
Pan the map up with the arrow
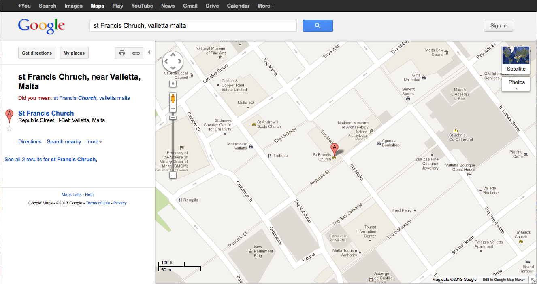(x=173, y=55)
